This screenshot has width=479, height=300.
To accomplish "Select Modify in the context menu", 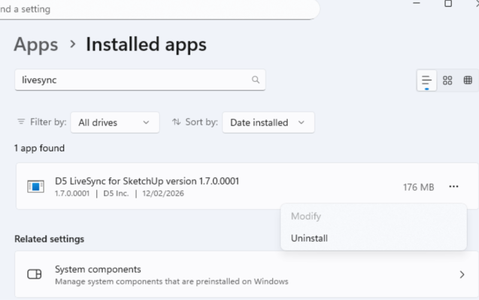I will point(306,216).
